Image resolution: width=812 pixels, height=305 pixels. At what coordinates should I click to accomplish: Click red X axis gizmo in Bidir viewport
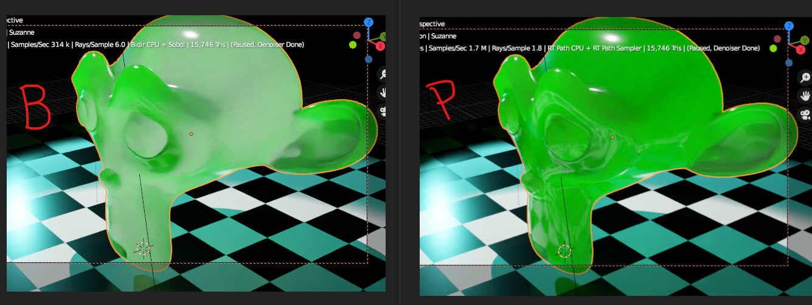(x=381, y=46)
